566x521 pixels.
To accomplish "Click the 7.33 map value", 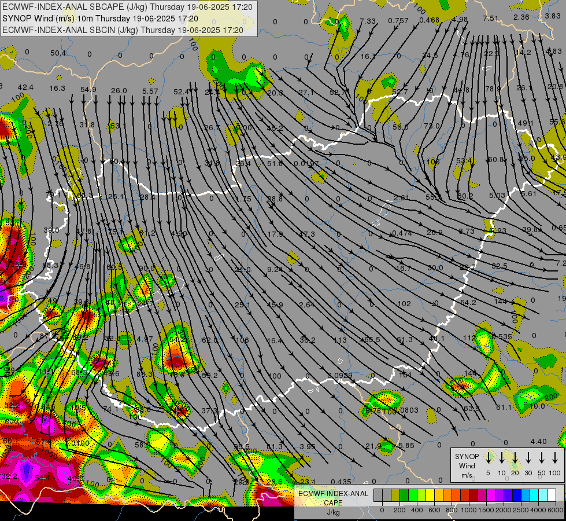I will pyautogui.click(x=368, y=21).
